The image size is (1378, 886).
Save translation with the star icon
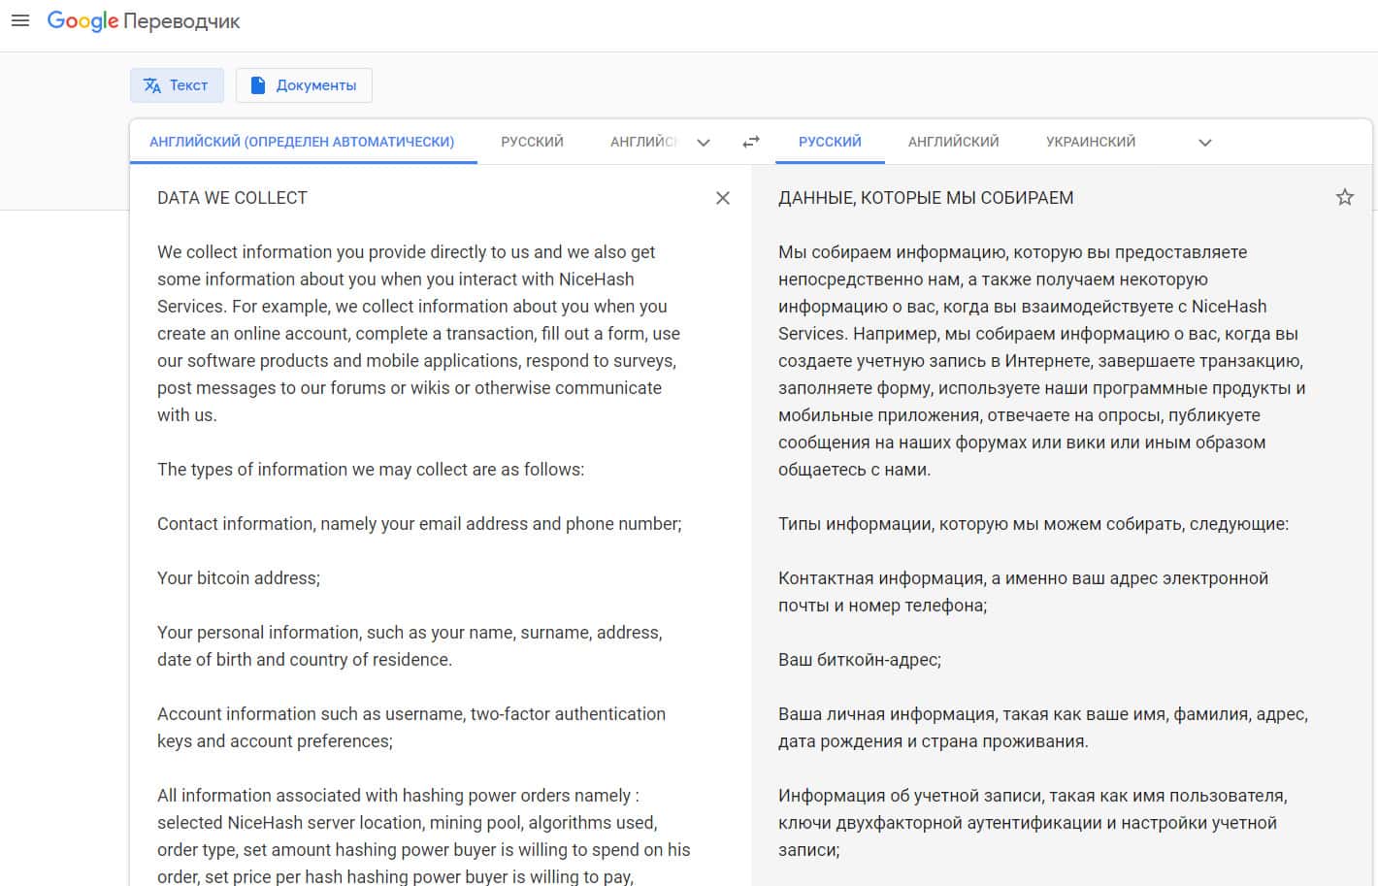click(1344, 198)
